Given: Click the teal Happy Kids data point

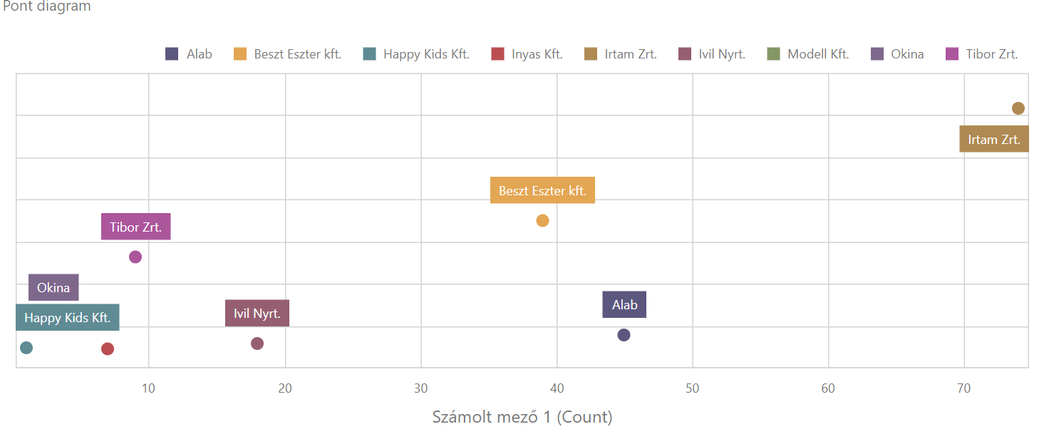Looking at the screenshot, I should (26, 348).
